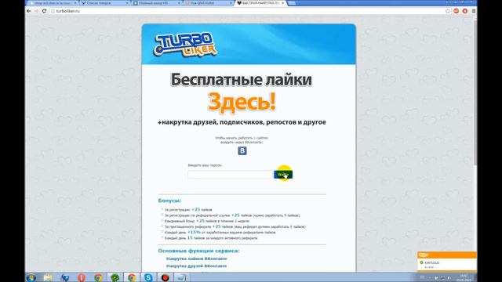Screen dimensions: 502x282
Task: Open the Chrome hamburger menu
Action: click(474, 11)
